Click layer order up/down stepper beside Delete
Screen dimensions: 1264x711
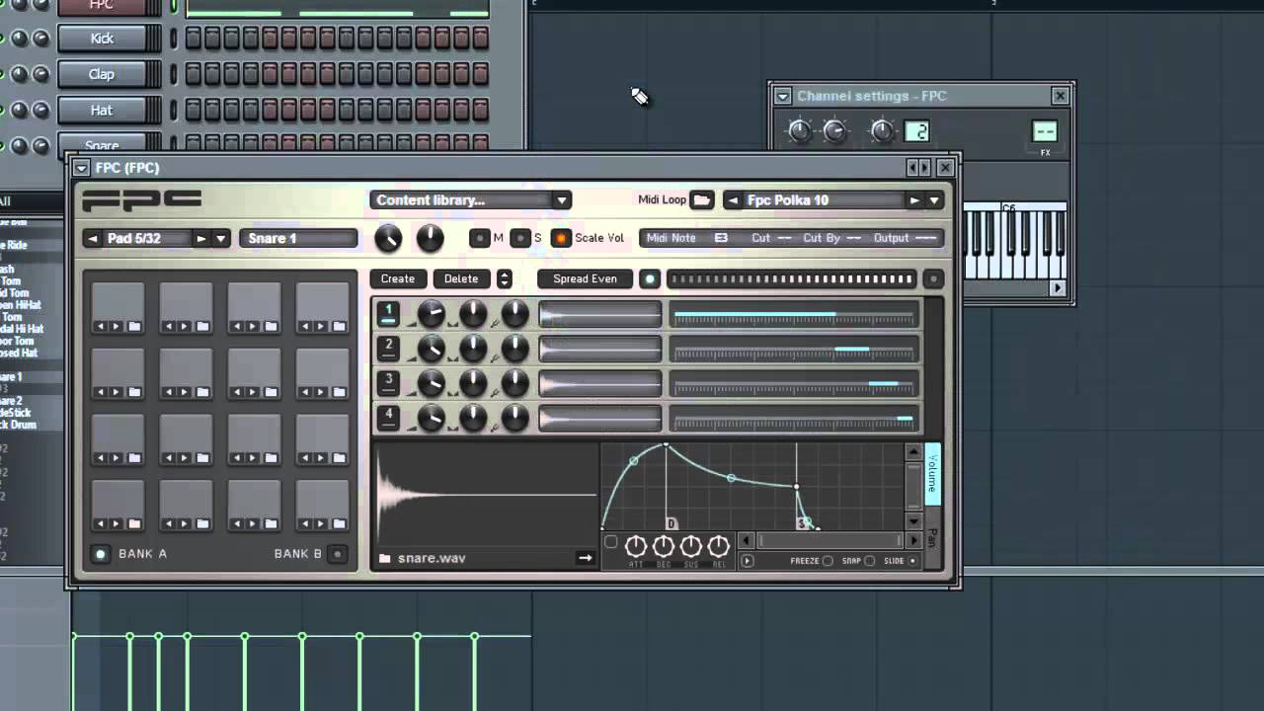pos(505,279)
